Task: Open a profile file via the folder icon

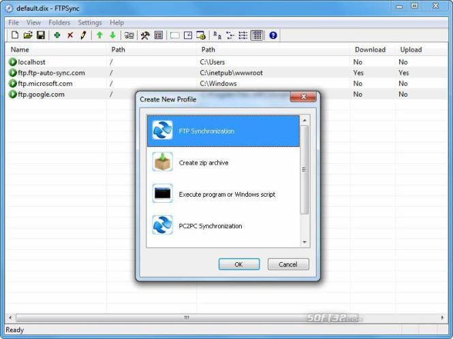Action: [x=28, y=35]
